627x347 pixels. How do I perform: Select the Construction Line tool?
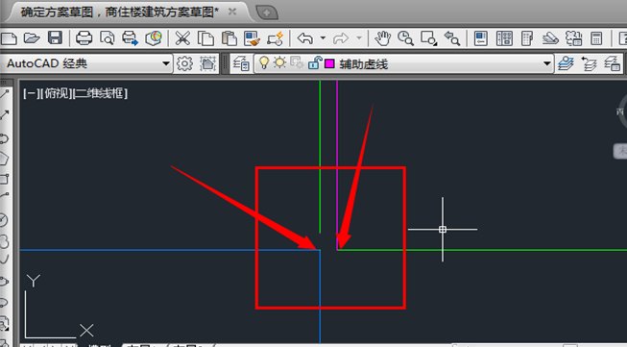coord(5,116)
